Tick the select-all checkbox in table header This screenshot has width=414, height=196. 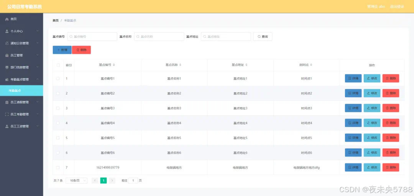(x=58, y=65)
